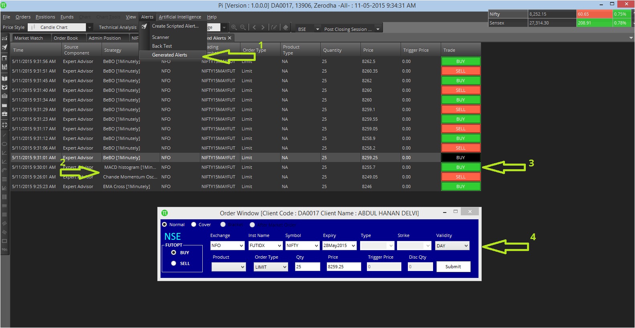The image size is (635, 328).
Task: Expand the BSE exchange dropdown
Action: click(x=317, y=29)
